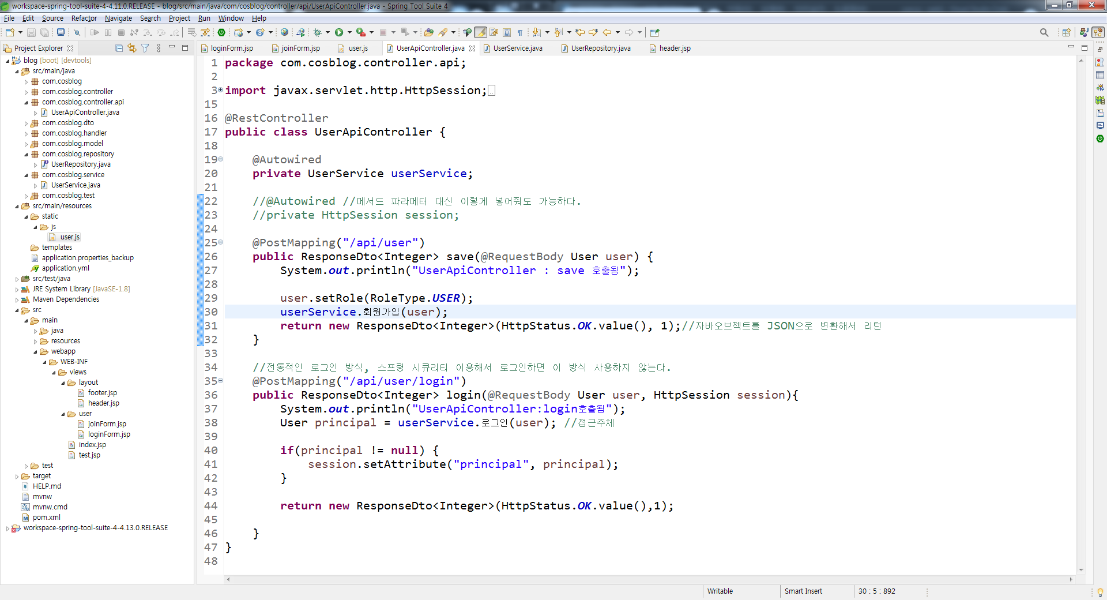Click the Spring perspective icon
The width and height of the screenshot is (1107, 600).
1098,32
